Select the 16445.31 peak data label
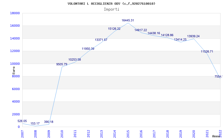The image size is (223, 139). [128, 20]
